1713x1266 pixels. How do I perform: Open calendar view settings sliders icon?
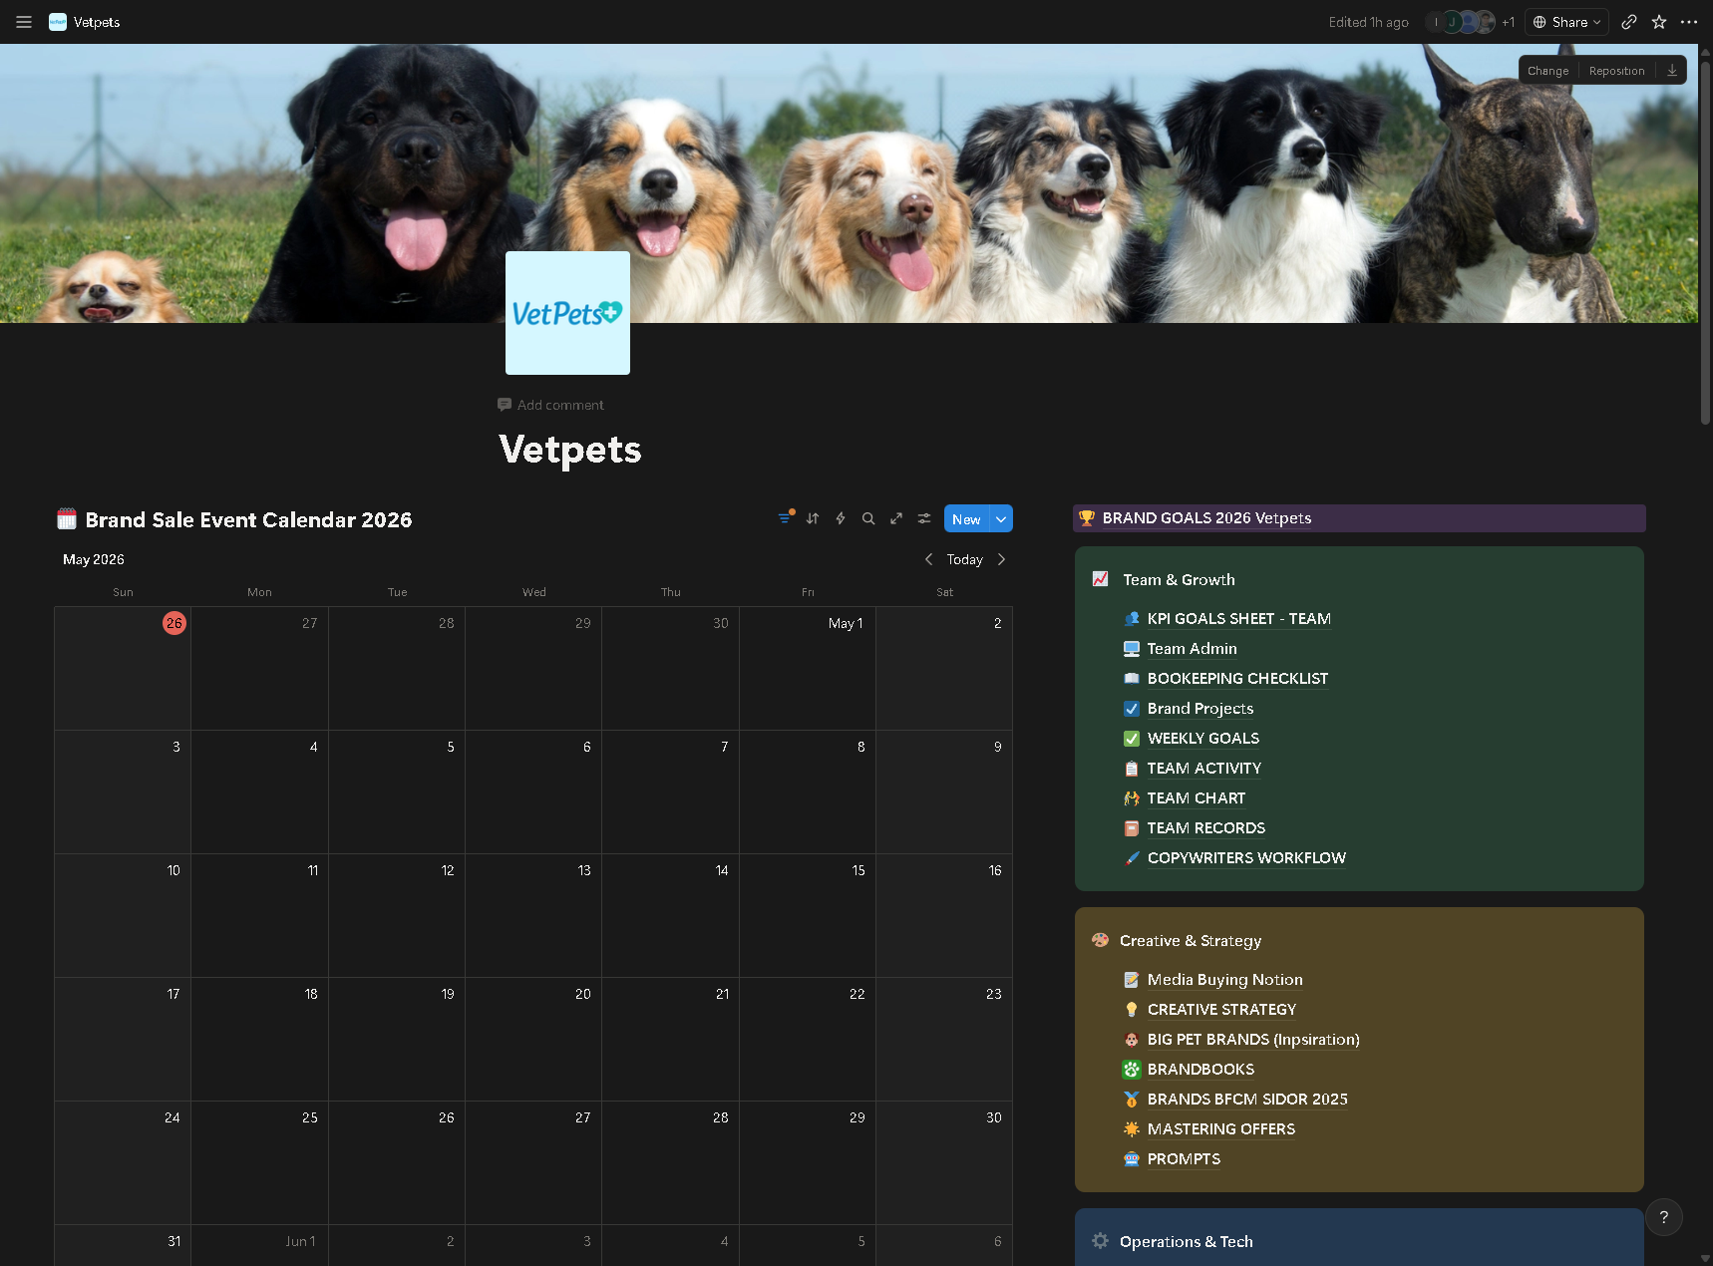coord(924,518)
